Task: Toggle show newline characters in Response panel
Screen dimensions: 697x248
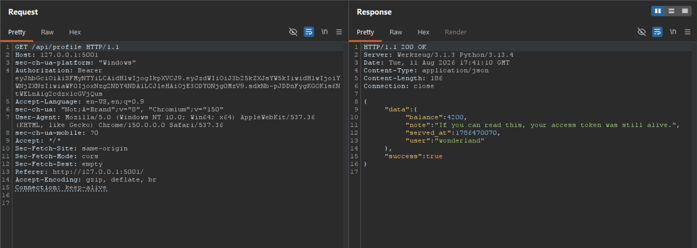Action: [673, 32]
